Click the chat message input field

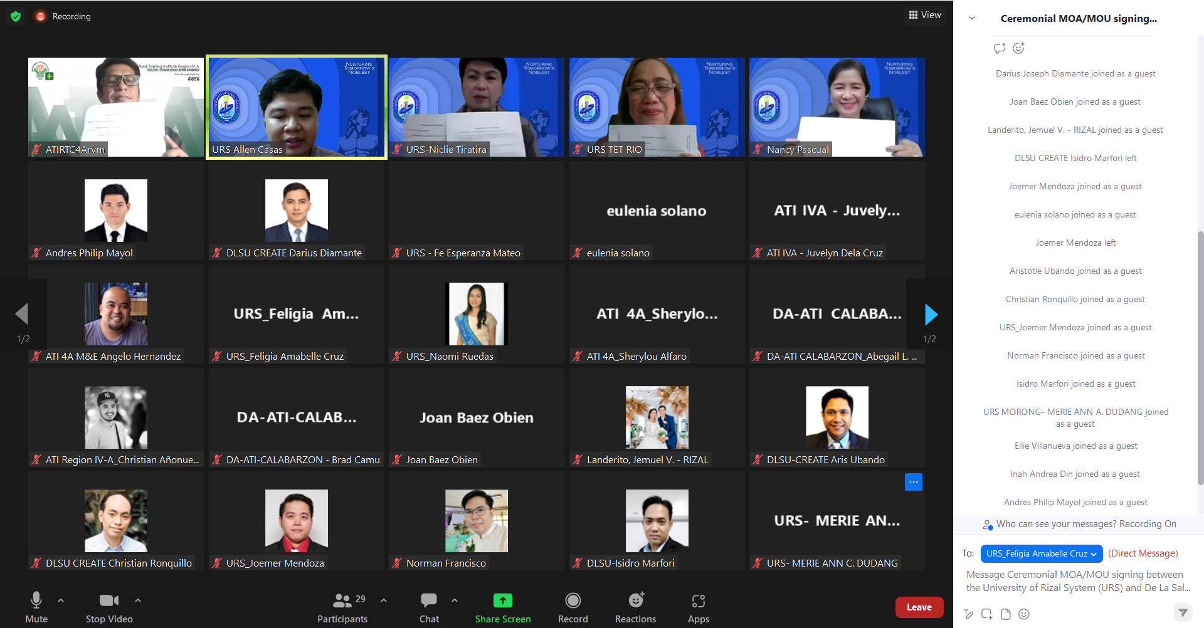[x=1078, y=581]
